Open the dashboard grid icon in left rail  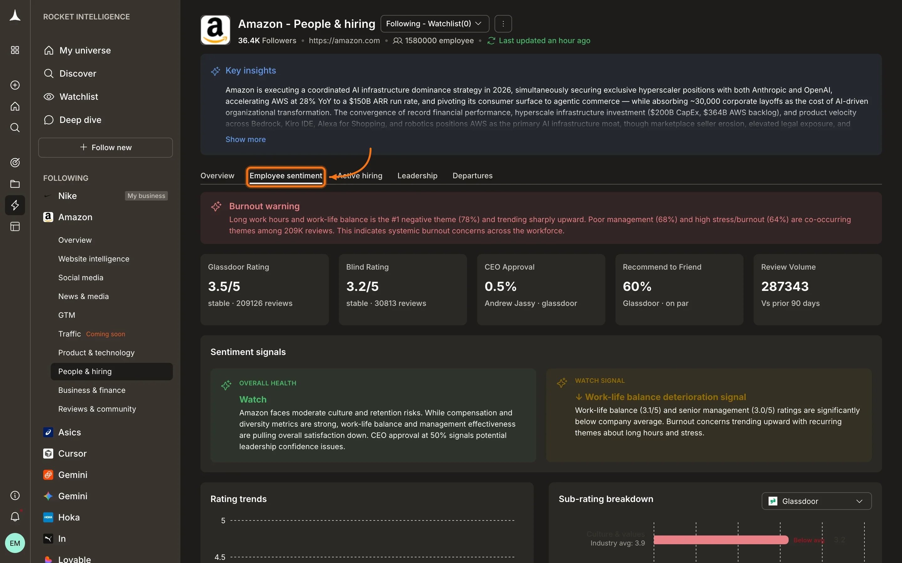[15, 50]
